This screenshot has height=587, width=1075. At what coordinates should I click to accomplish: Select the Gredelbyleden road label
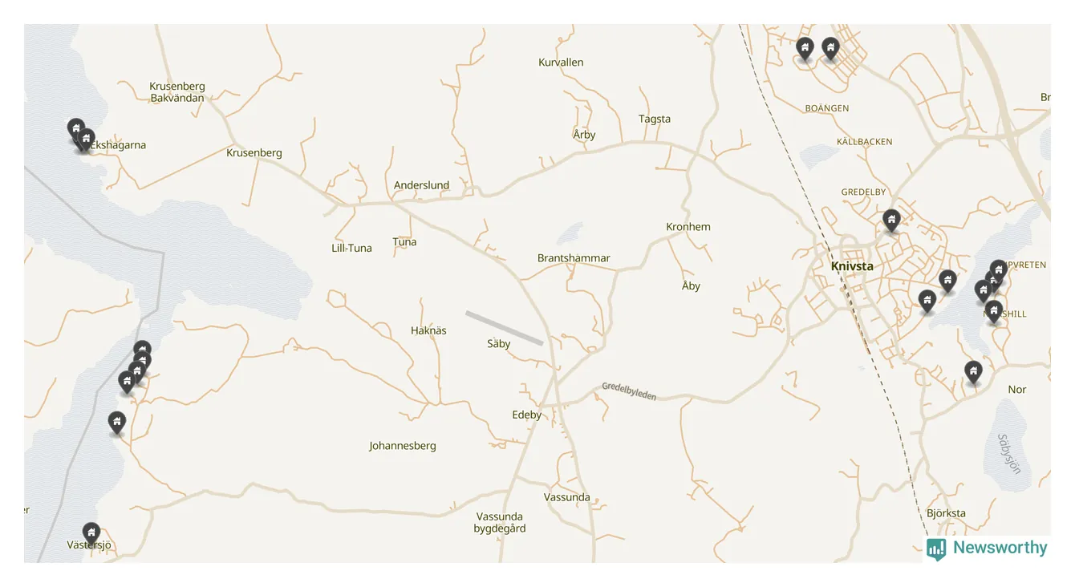tap(630, 391)
